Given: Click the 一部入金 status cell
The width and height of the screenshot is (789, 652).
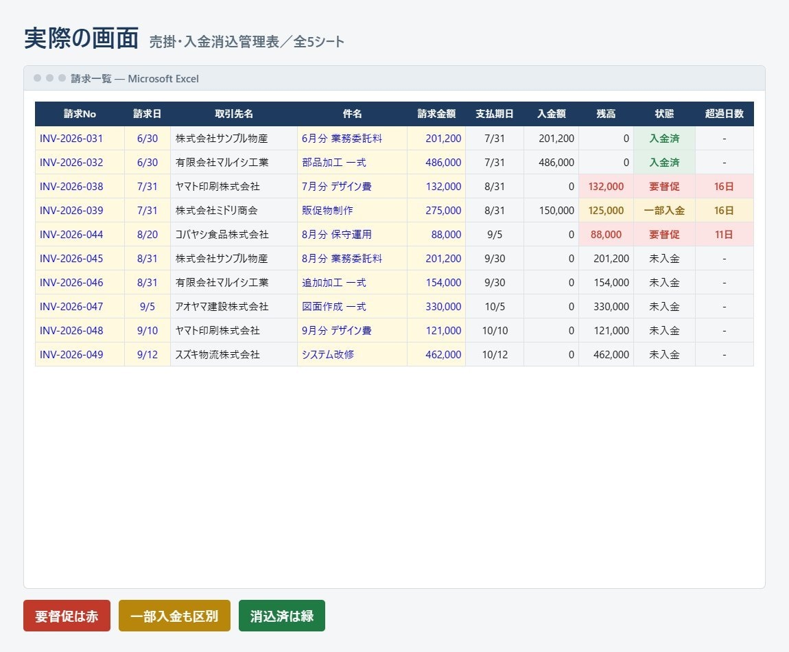Looking at the screenshot, I should [664, 211].
